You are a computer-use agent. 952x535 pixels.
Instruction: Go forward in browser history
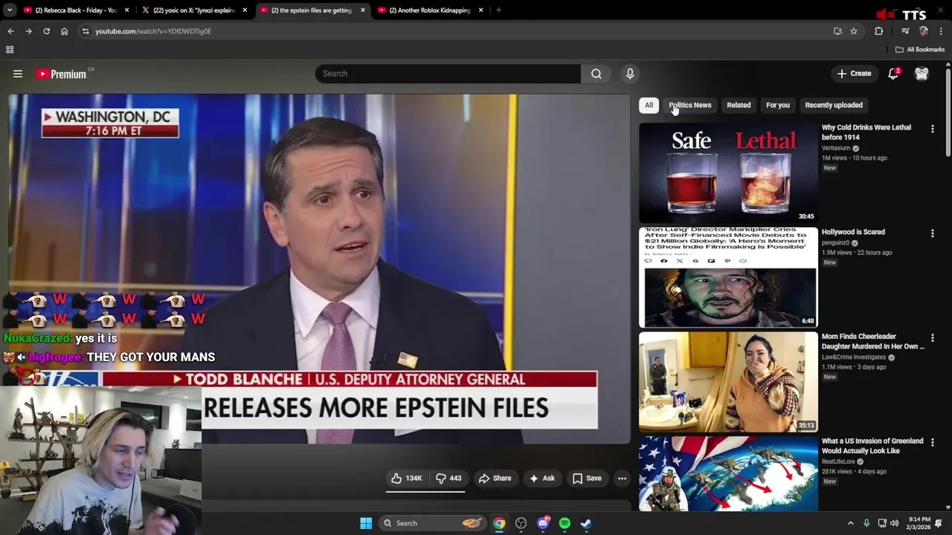[28, 31]
